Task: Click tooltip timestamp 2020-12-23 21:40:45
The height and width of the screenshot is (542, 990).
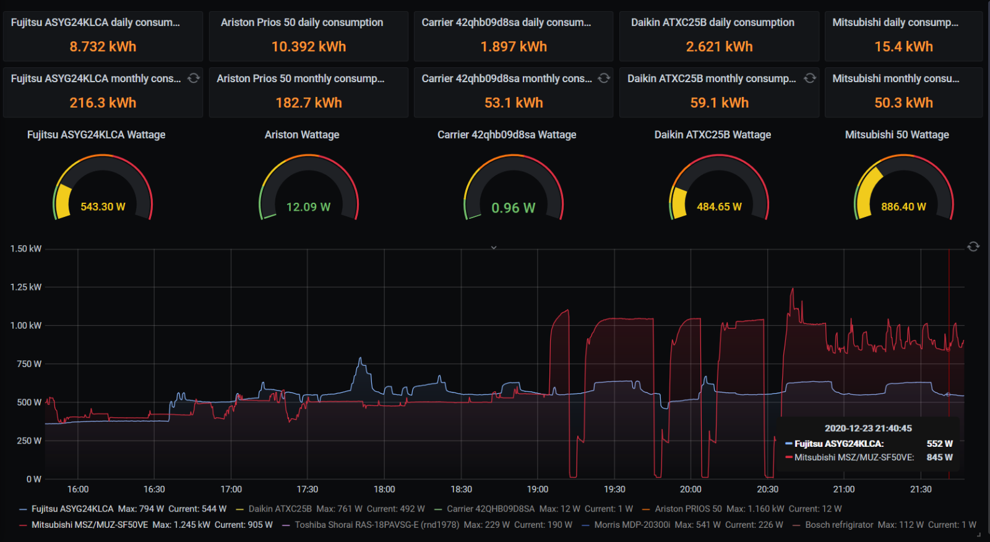Action: coord(868,428)
